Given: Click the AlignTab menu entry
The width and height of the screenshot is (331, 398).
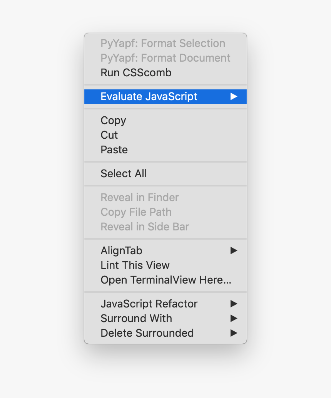Looking at the screenshot, I should pyautogui.click(x=165, y=250).
